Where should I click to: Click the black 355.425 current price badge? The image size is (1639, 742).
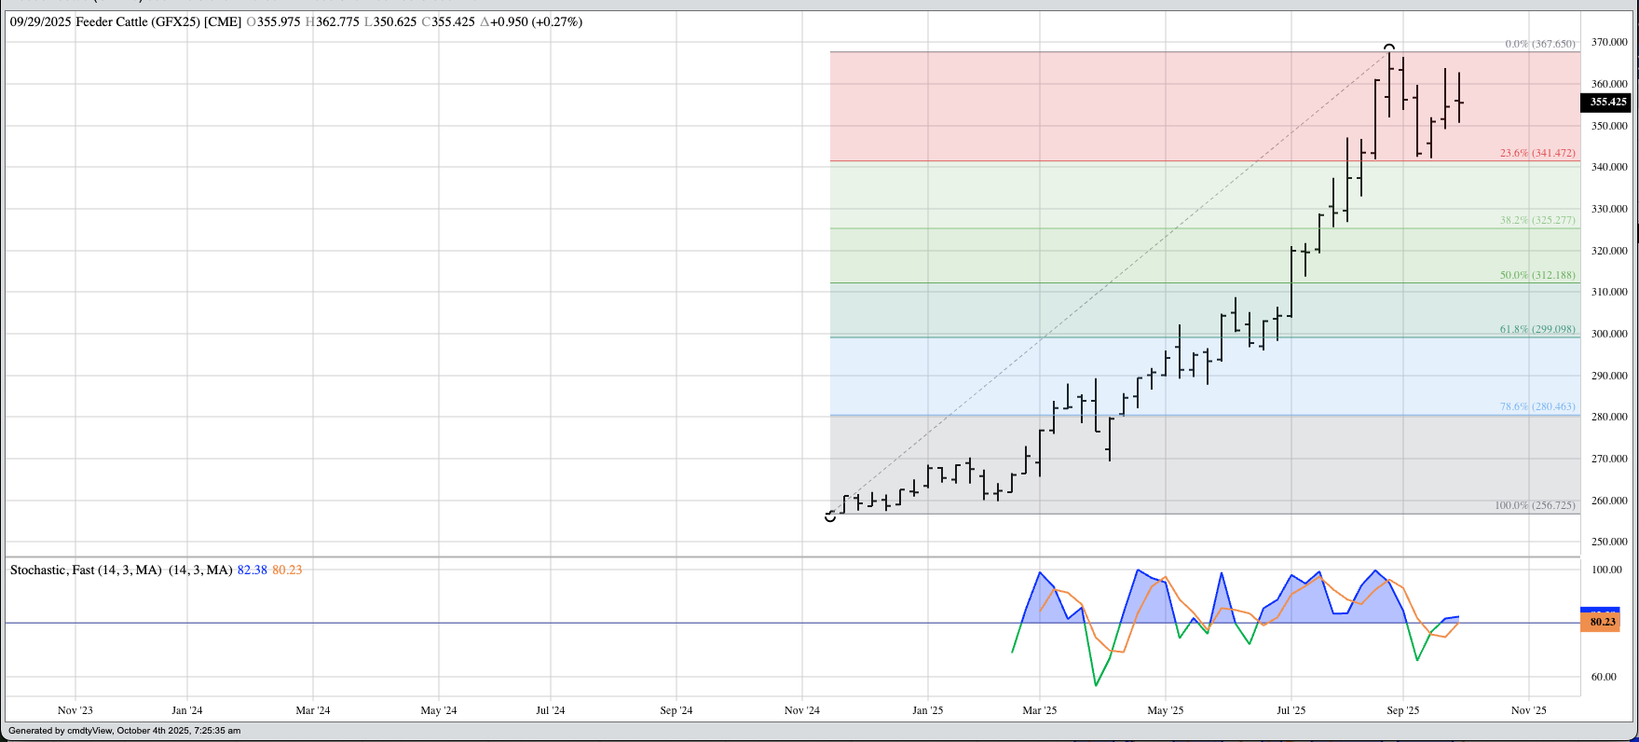click(1607, 103)
